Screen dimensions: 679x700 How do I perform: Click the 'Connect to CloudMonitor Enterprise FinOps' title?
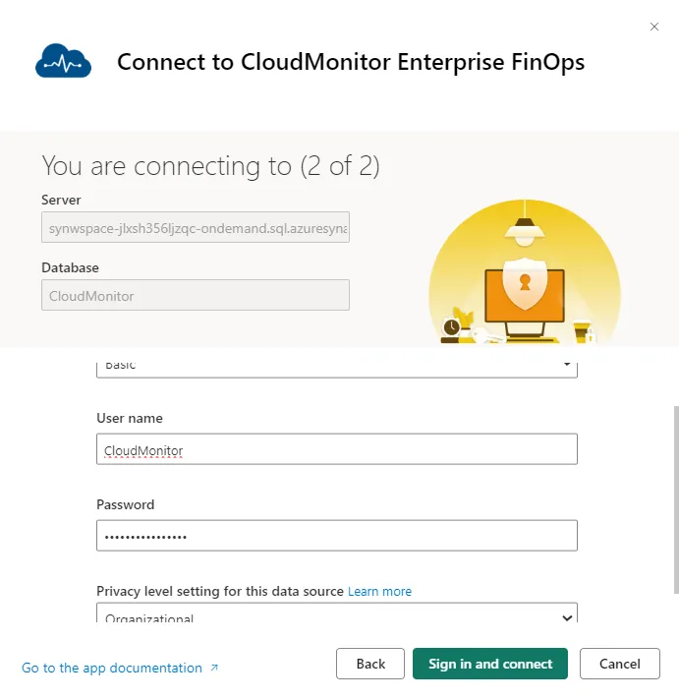point(351,62)
